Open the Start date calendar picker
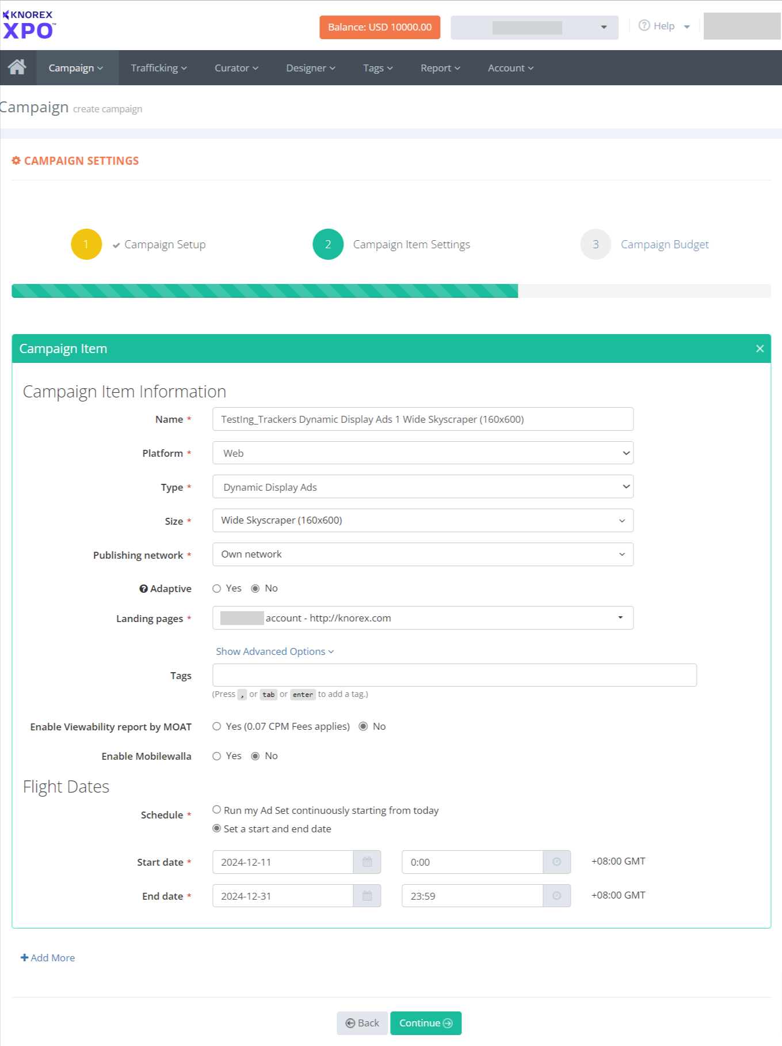Image resolution: width=782 pixels, height=1046 pixels. click(x=367, y=862)
